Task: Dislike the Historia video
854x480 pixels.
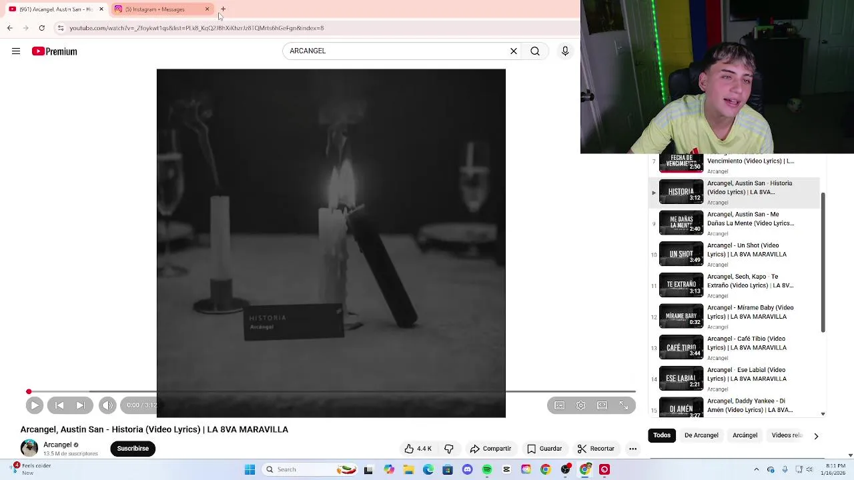Action: (449, 449)
